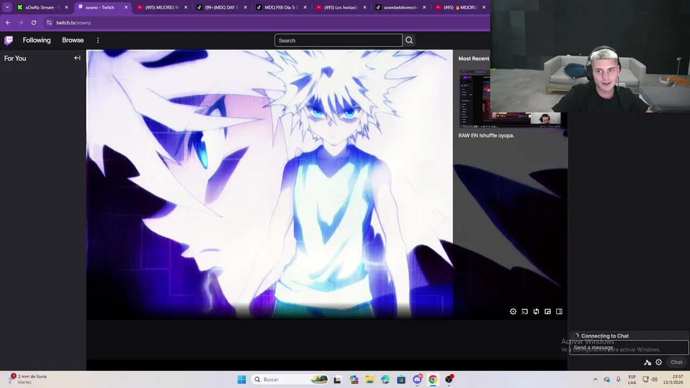Close the (495) Los Invitados tab

click(364, 8)
